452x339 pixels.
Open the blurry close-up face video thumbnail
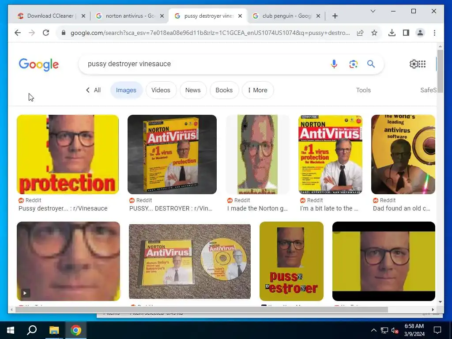click(x=68, y=261)
